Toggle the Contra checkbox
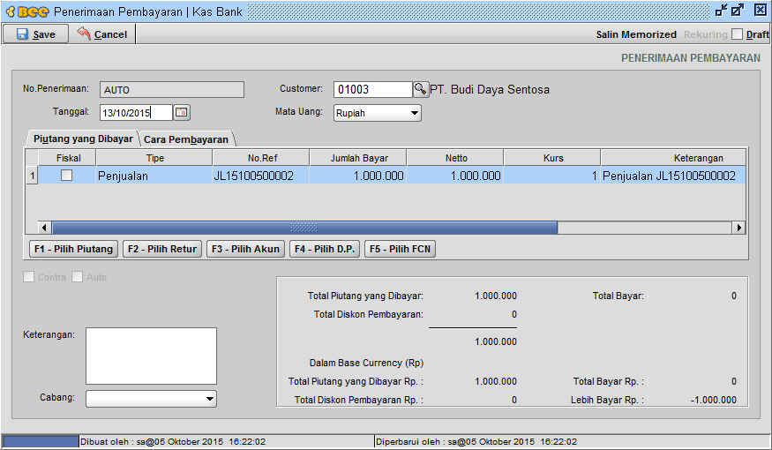The height and width of the screenshot is (450, 772). (28, 277)
